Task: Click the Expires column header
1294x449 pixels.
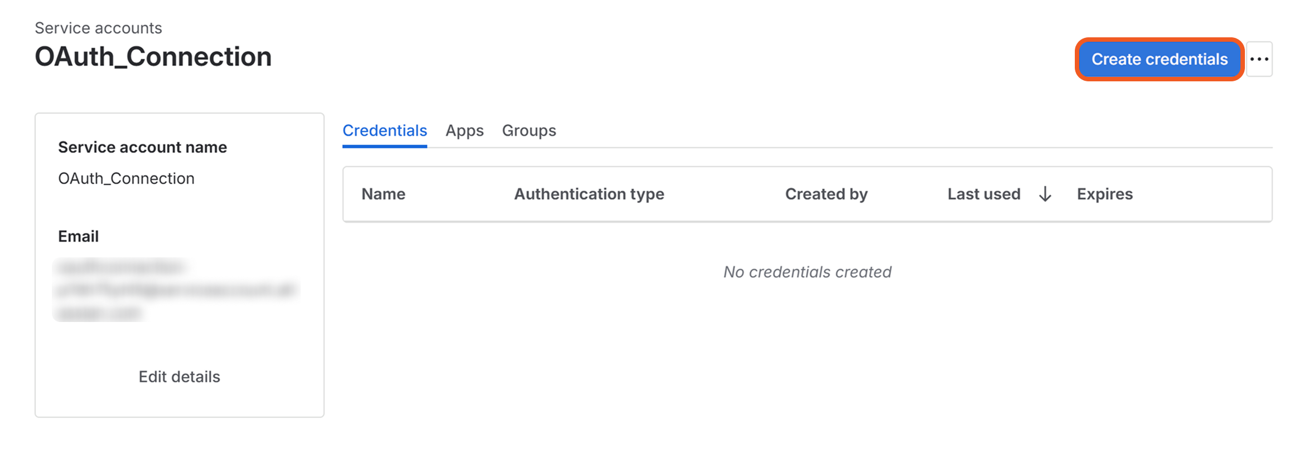Action: pyautogui.click(x=1104, y=194)
